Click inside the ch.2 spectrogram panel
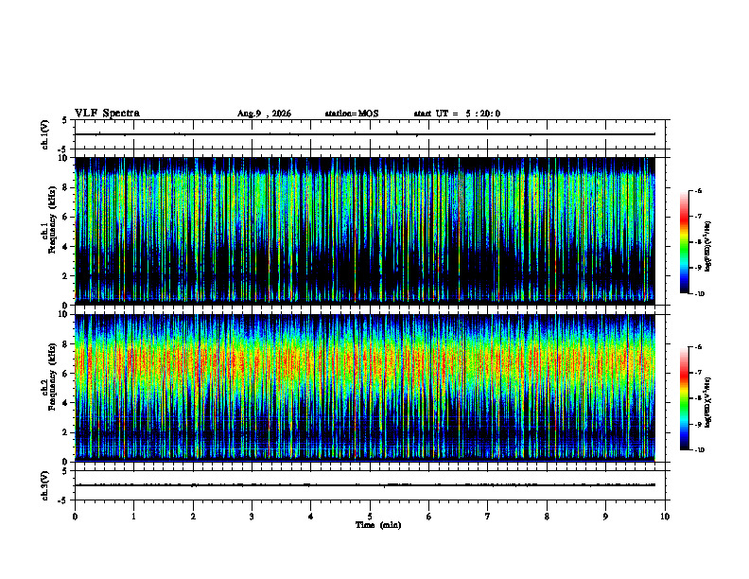 365,388
